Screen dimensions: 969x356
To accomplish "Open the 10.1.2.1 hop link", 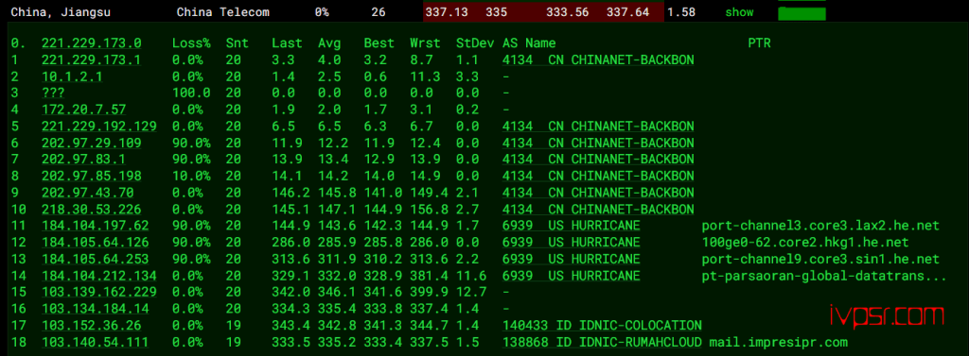I will coord(72,76).
